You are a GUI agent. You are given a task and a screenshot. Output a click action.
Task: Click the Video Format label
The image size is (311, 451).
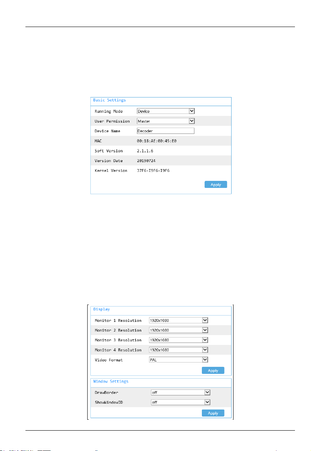pyautogui.click(x=109, y=360)
